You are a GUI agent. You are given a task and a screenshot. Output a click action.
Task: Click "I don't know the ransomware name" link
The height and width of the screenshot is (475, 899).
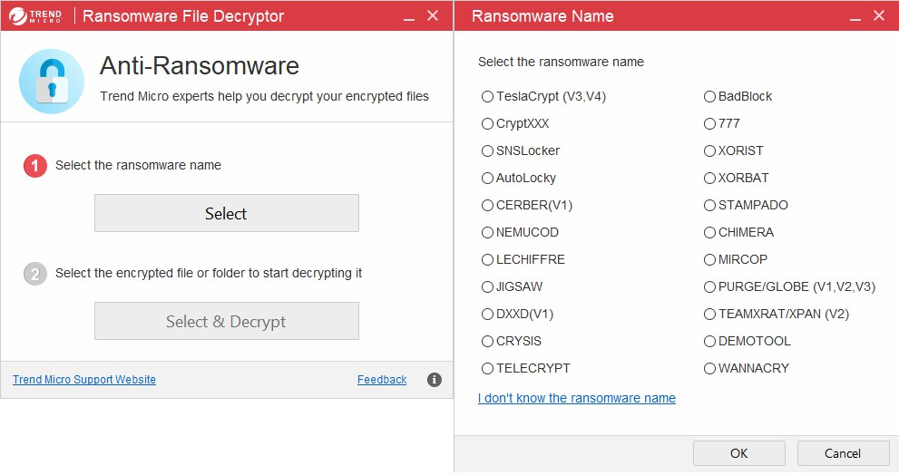(577, 398)
